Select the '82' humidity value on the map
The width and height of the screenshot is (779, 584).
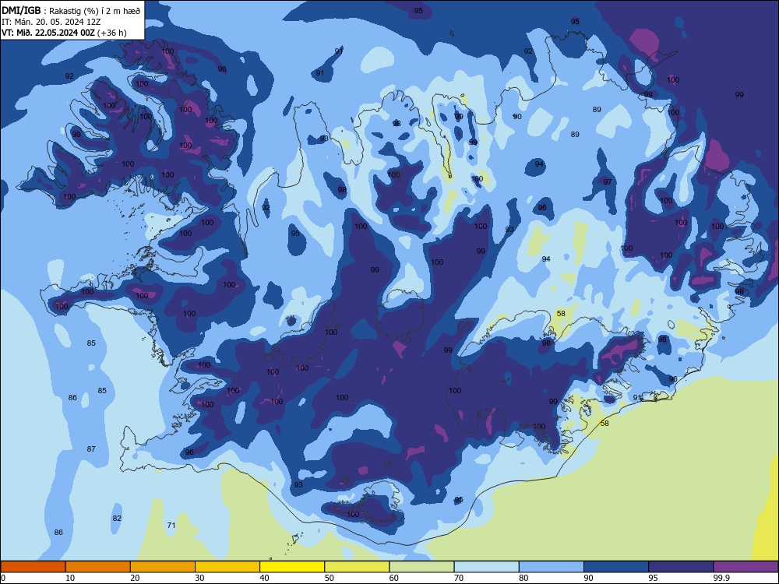[x=117, y=518]
